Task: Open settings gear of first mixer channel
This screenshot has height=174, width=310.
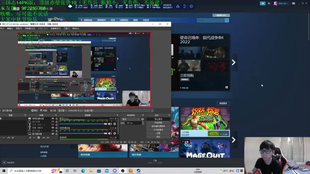Action: 115,124
